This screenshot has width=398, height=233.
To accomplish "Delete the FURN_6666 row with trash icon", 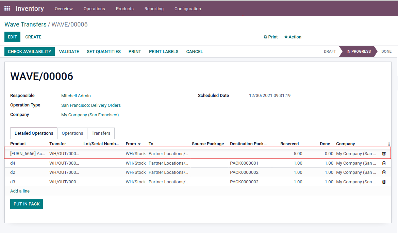I will pos(384,153).
